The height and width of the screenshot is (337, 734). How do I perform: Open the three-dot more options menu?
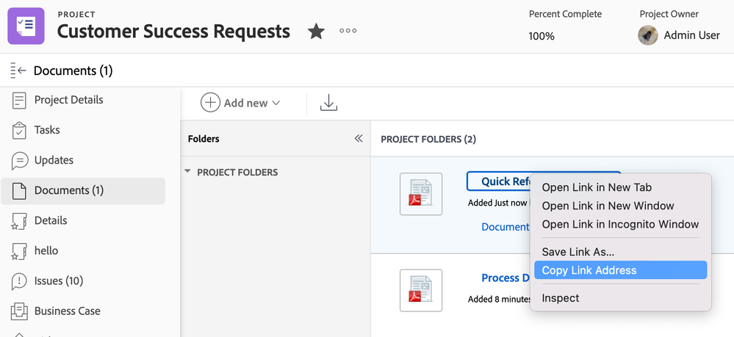pyautogui.click(x=348, y=32)
